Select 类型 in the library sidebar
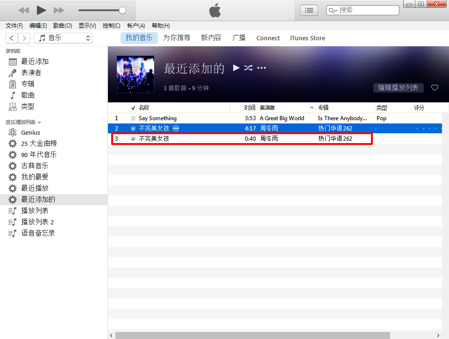Image resolution: width=449 pixels, height=339 pixels. [28, 107]
